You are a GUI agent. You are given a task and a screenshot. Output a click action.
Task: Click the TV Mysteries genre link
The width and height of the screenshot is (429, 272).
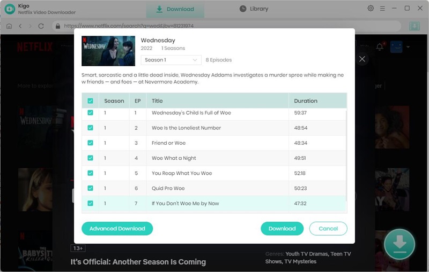(x=300, y=261)
